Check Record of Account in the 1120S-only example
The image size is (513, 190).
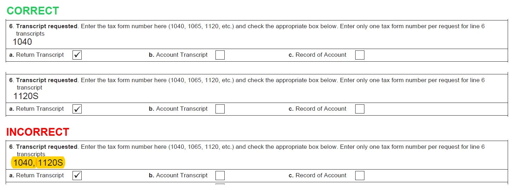360,109
